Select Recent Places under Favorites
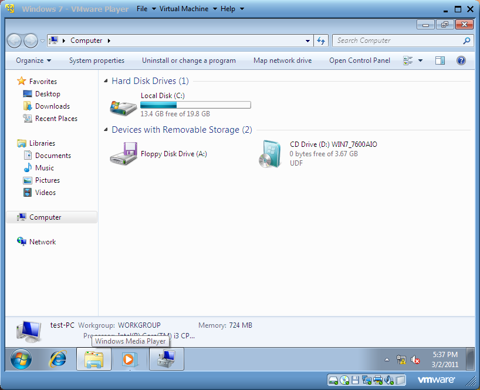 pyautogui.click(x=56, y=119)
